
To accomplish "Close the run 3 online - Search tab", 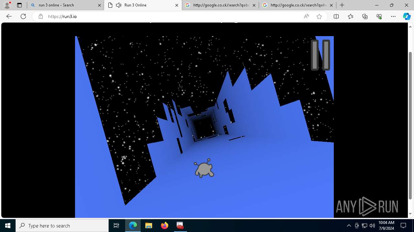I will coord(99,5).
